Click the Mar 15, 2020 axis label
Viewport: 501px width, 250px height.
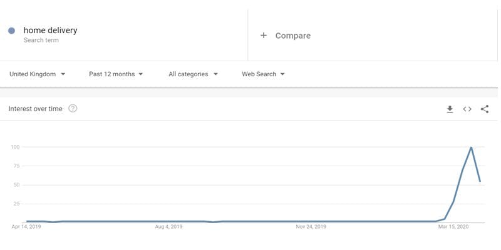[453, 227]
